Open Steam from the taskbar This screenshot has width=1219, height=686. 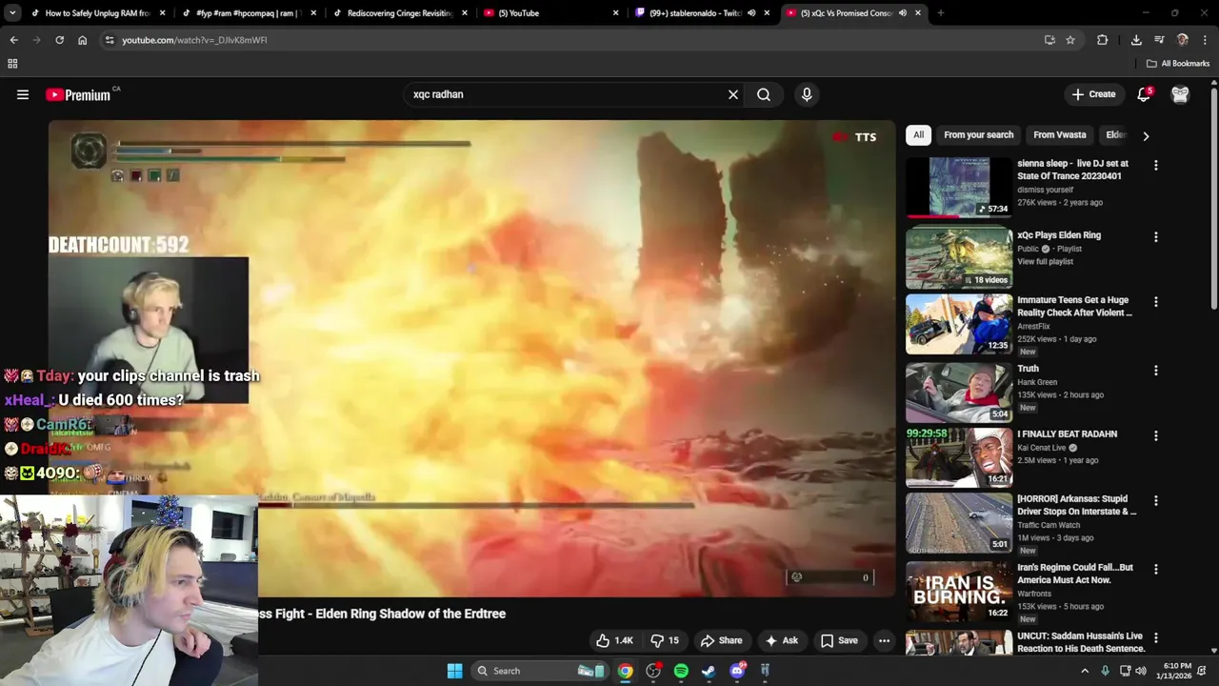pos(709,671)
